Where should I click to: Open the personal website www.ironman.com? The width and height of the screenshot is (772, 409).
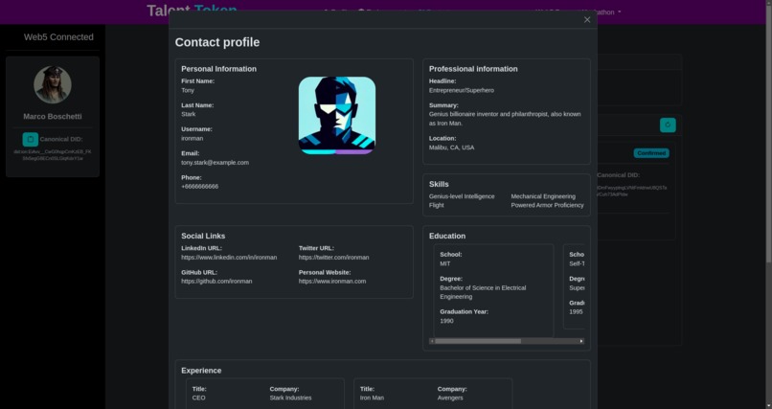[331, 282]
